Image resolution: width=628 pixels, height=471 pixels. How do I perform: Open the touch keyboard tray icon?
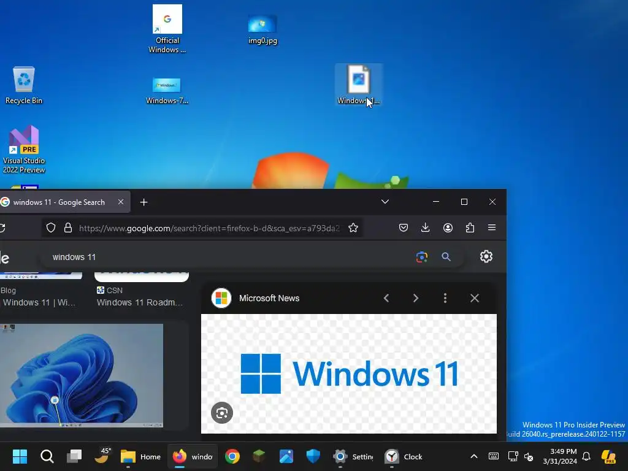coord(494,456)
